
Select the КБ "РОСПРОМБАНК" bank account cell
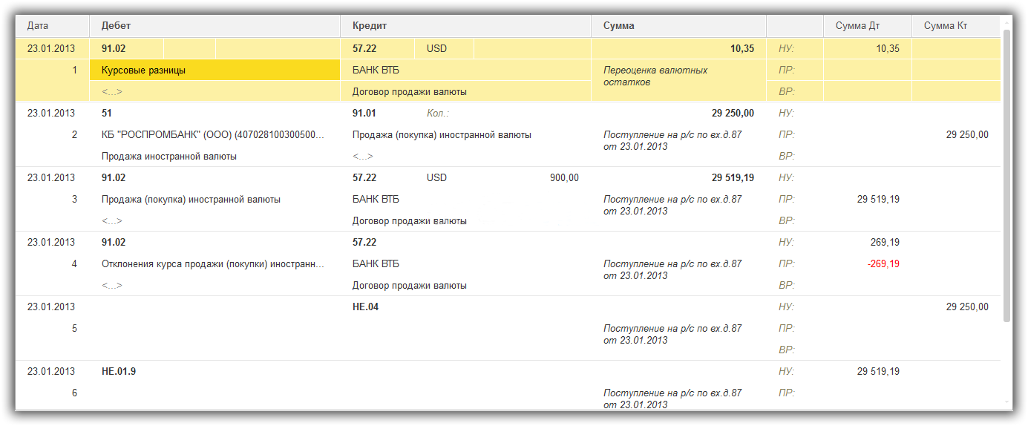[213, 135]
